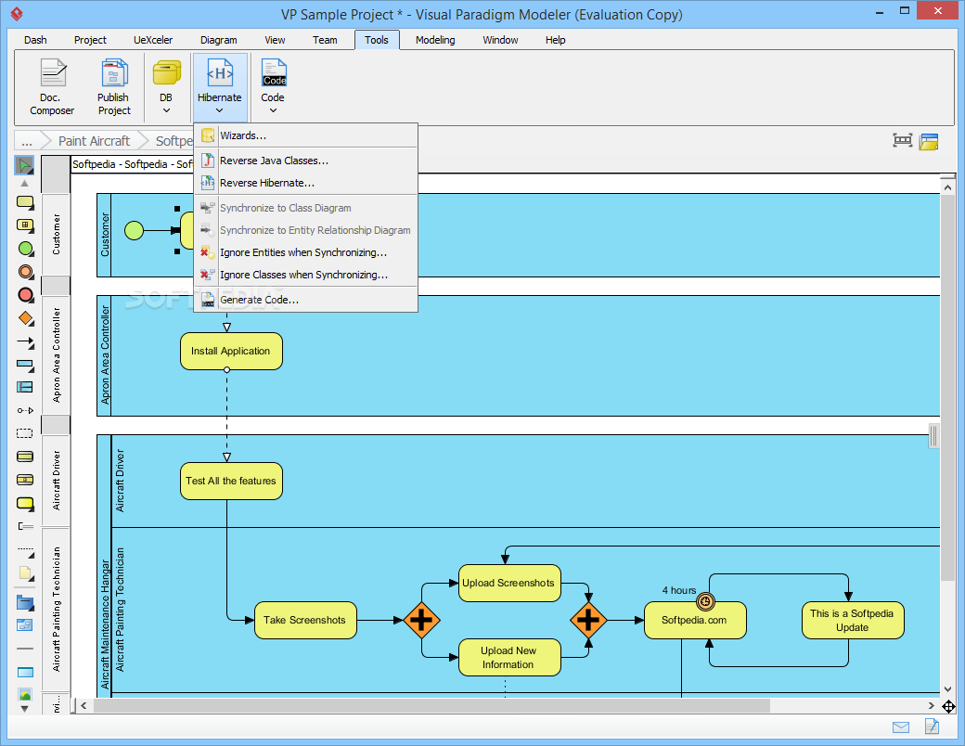Select the Text Annotation tool in palette
This screenshot has width=965, height=746.
(25, 526)
